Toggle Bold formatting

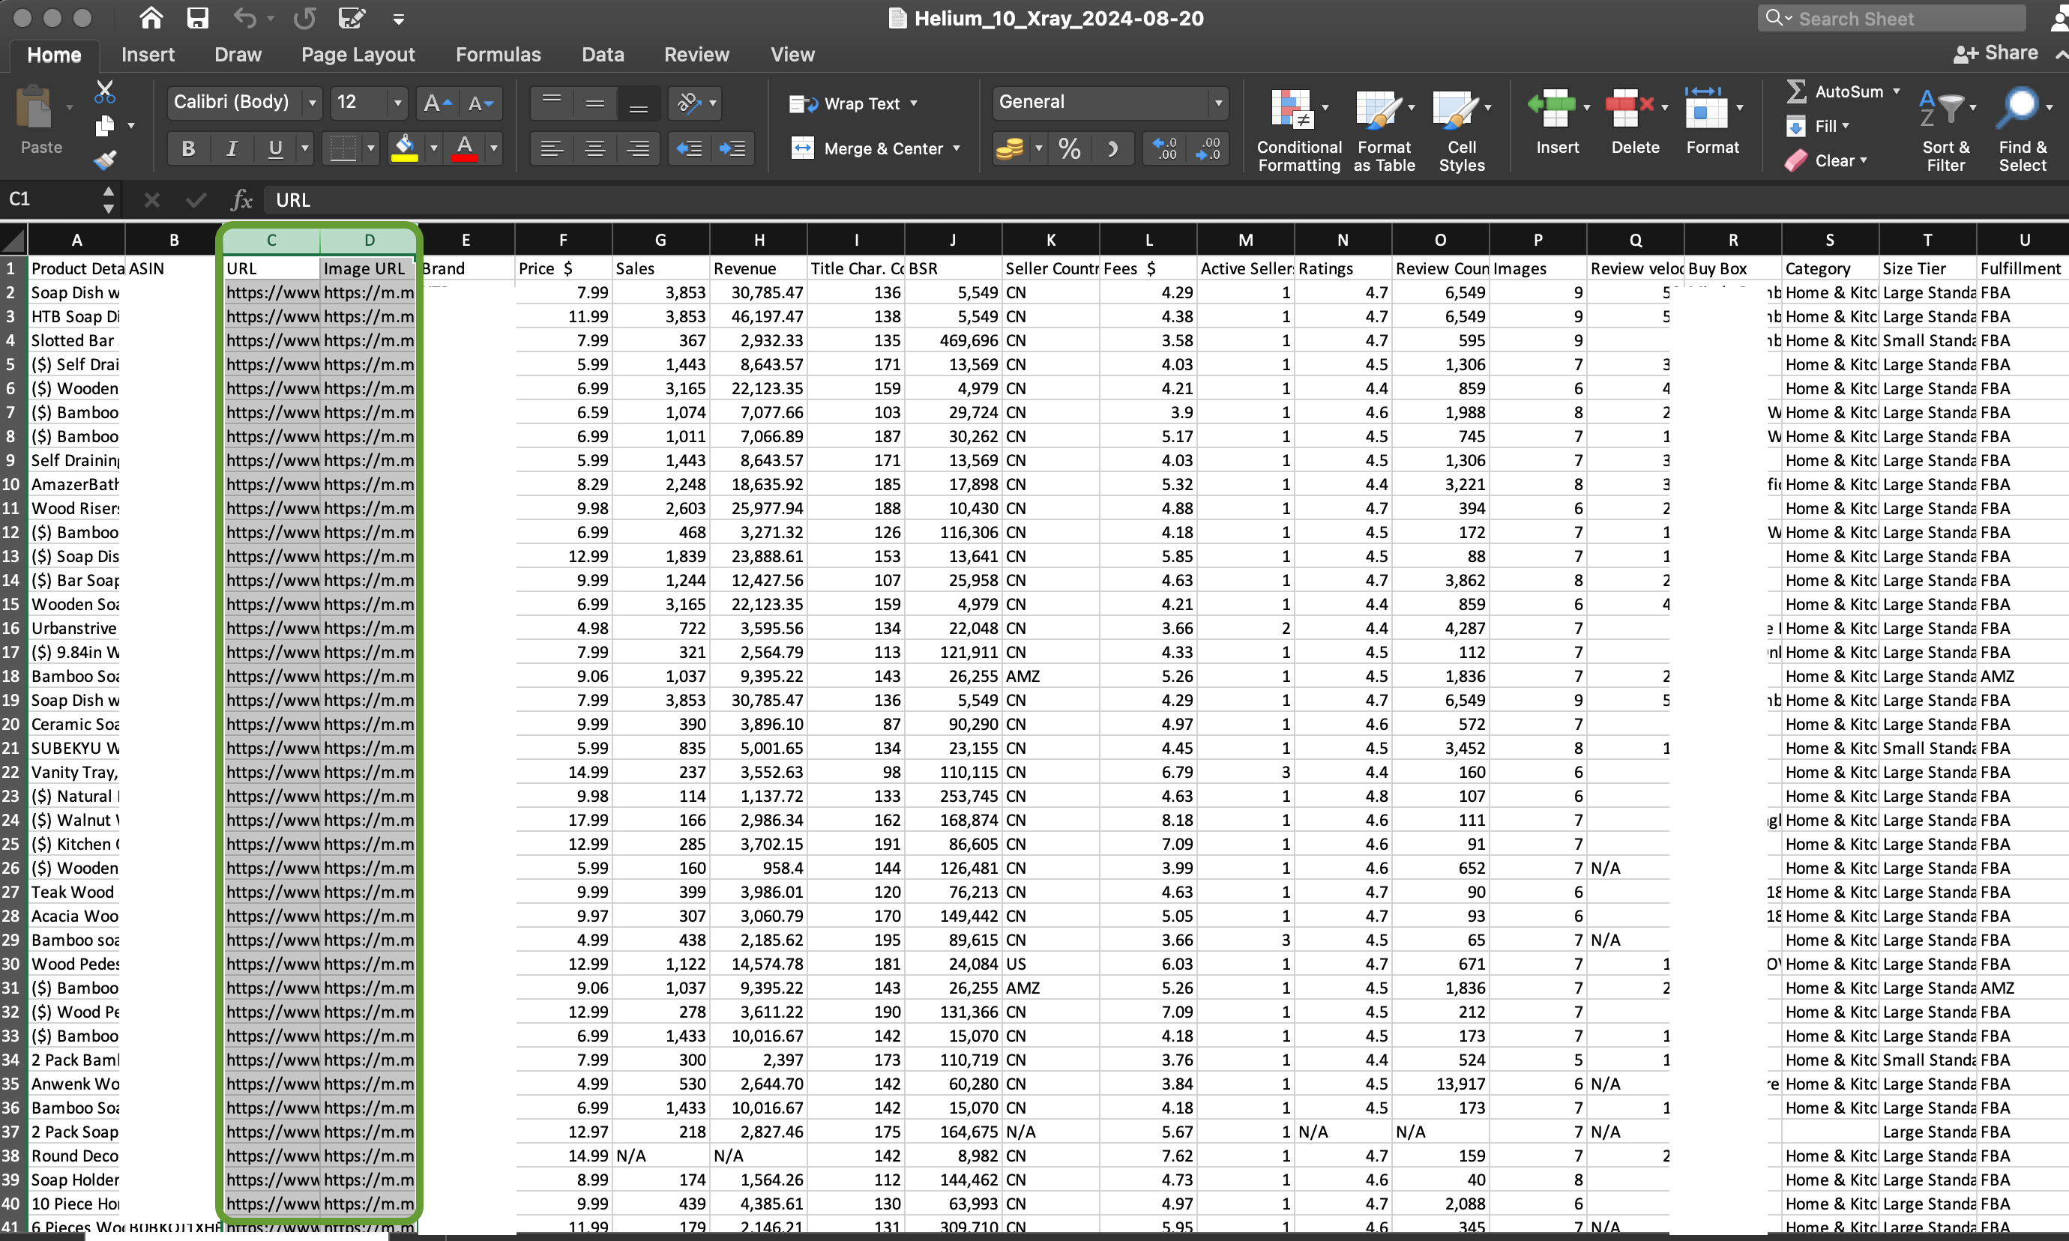pyautogui.click(x=188, y=149)
